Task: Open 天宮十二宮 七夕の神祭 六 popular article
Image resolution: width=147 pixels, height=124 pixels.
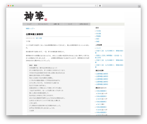Action: pyautogui.click(x=109, y=52)
